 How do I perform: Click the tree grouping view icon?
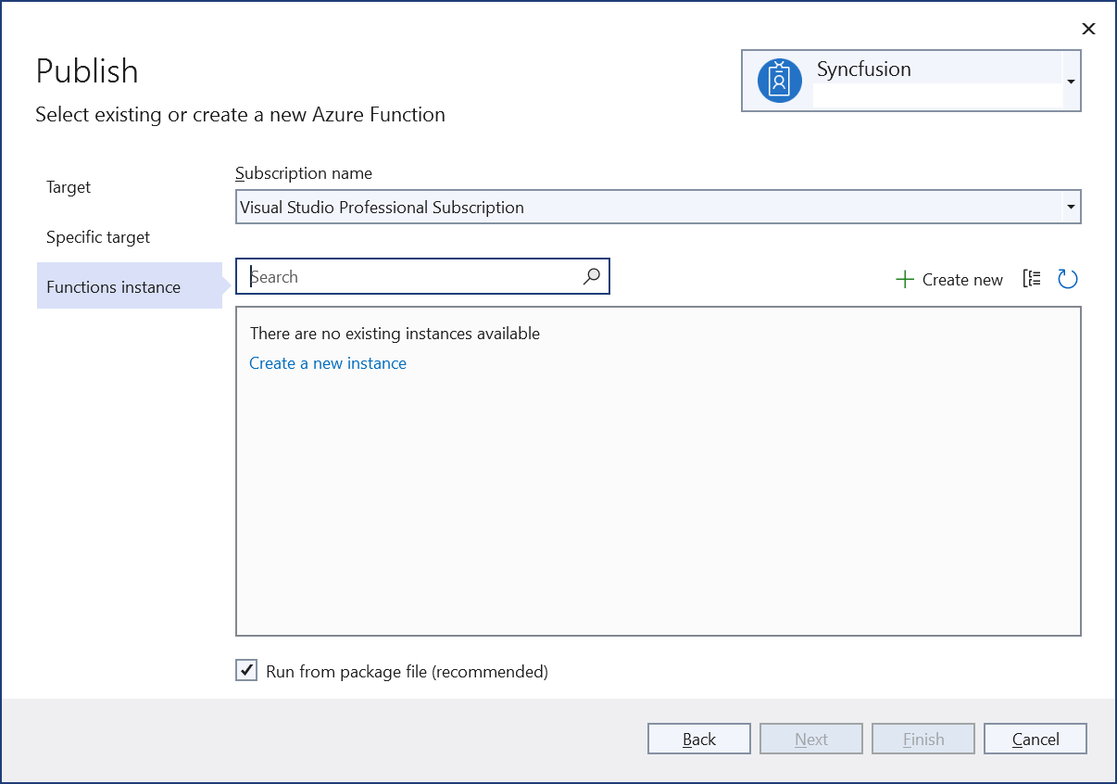[x=1032, y=279]
